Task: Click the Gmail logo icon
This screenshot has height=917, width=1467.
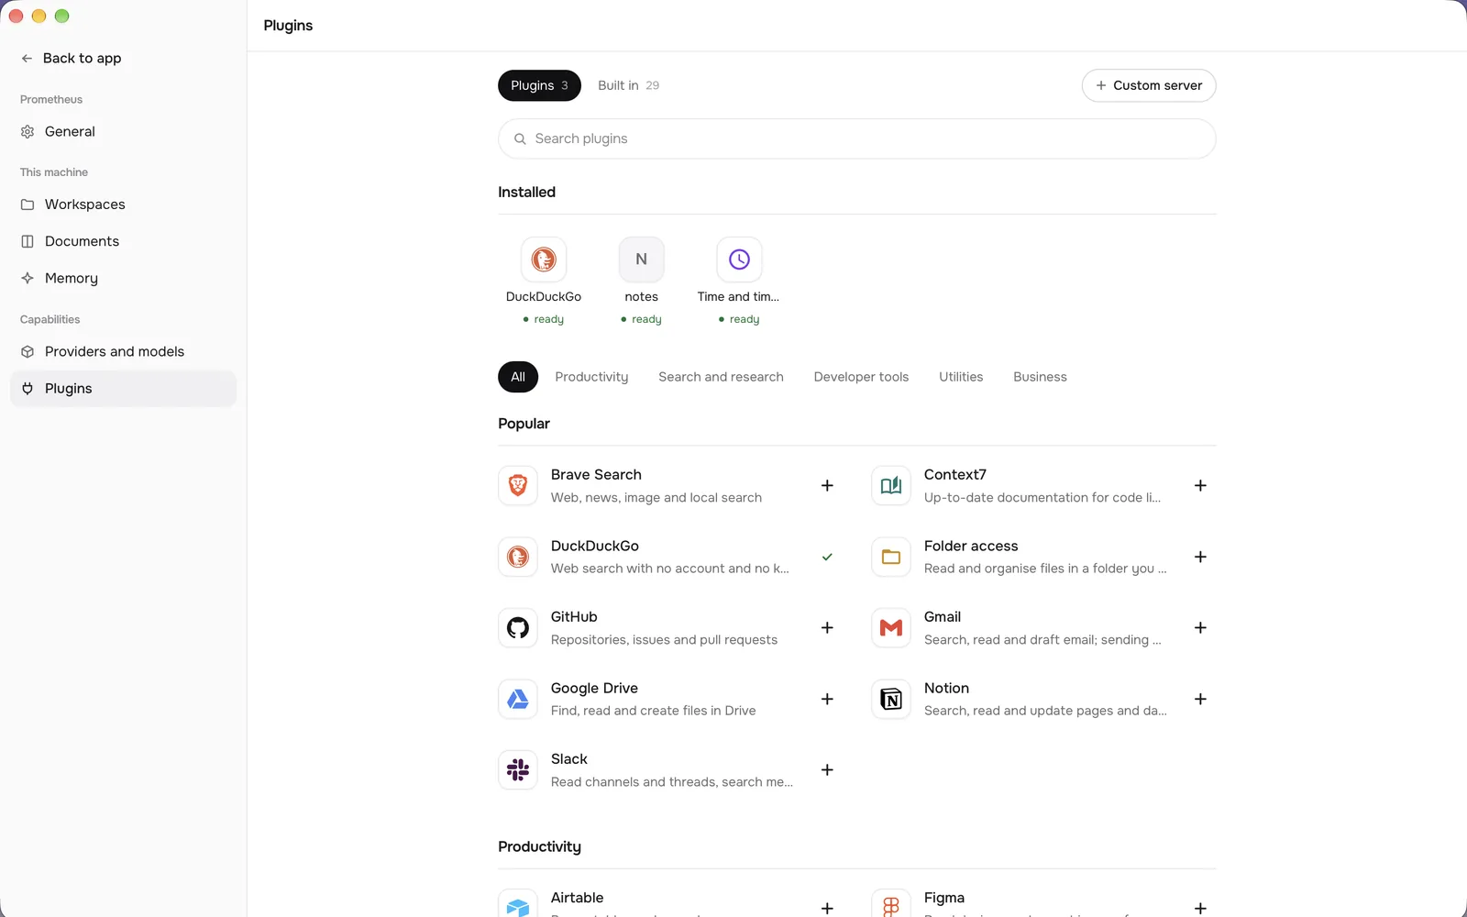Action: [x=891, y=628]
